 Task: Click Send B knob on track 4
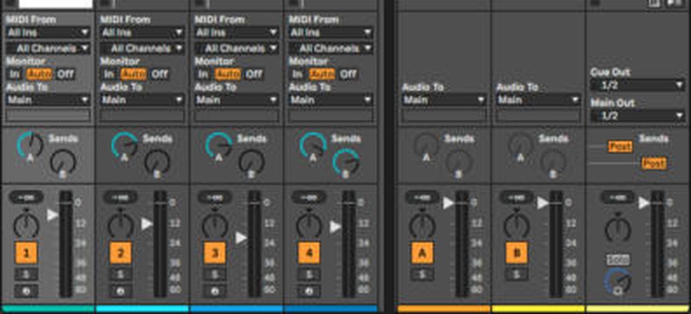(346, 161)
